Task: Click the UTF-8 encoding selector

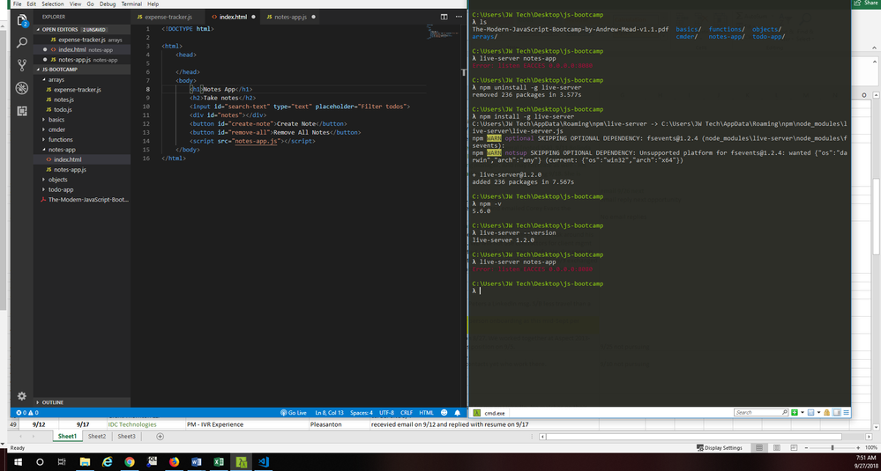Action: [386, 413]
